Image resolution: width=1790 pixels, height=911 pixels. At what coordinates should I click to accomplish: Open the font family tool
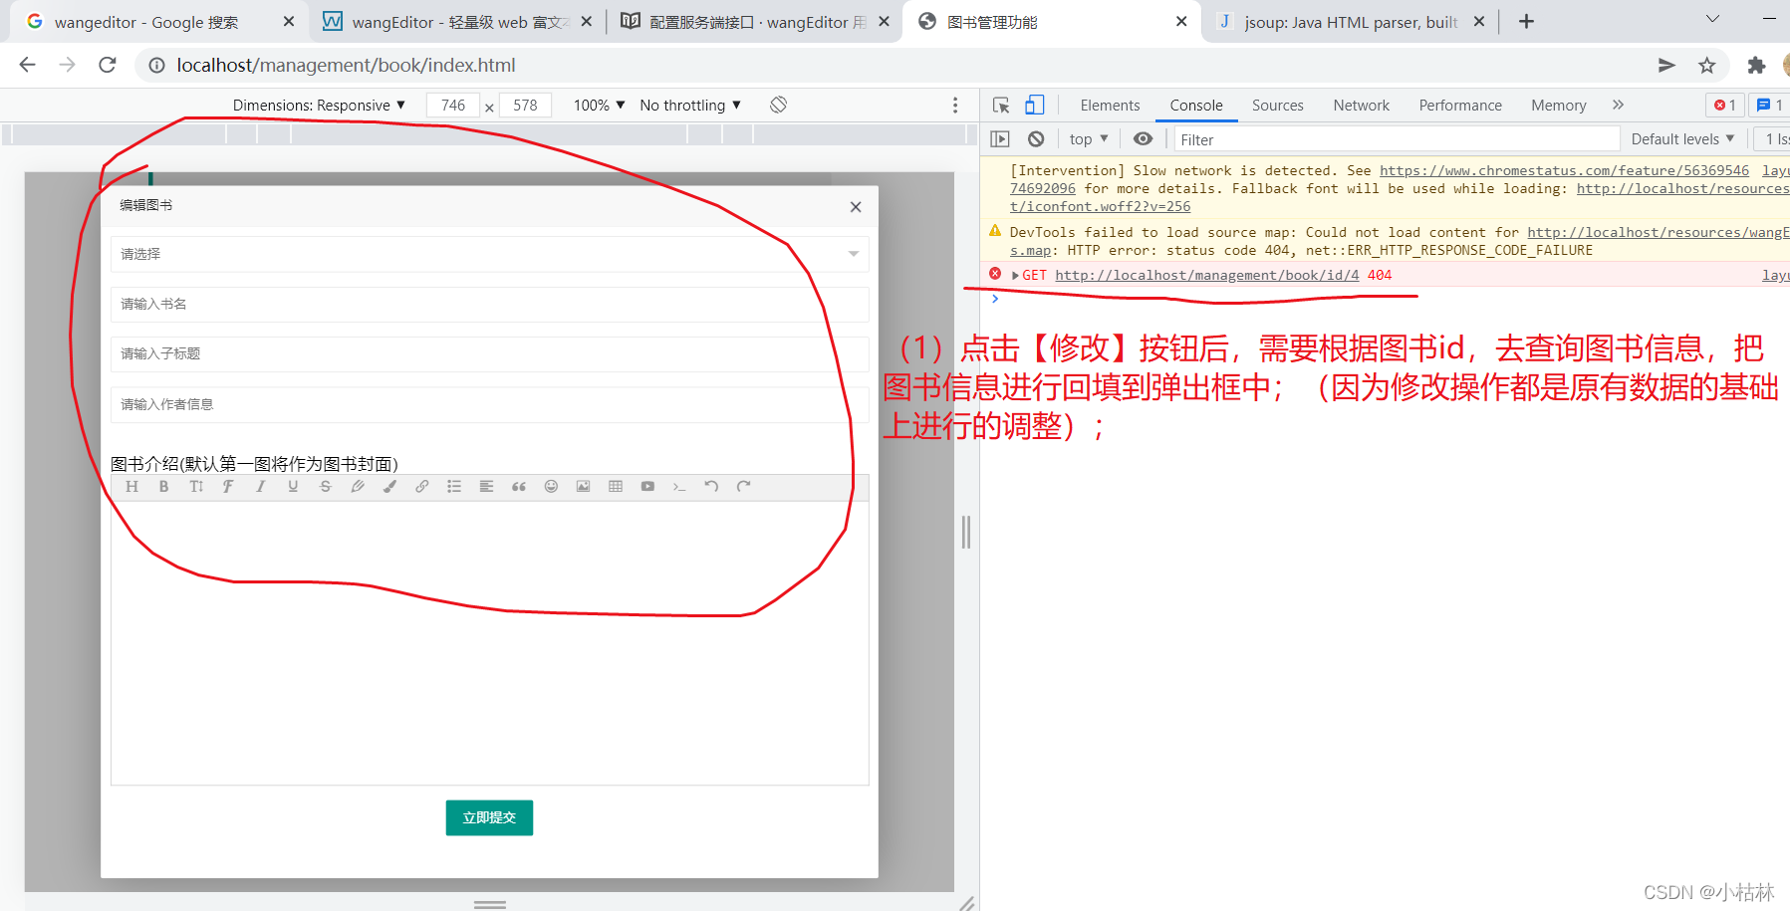click(x=228, y=487)
